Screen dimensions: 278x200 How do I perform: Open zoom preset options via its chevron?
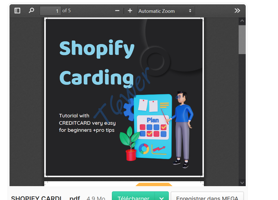point(190,11)
